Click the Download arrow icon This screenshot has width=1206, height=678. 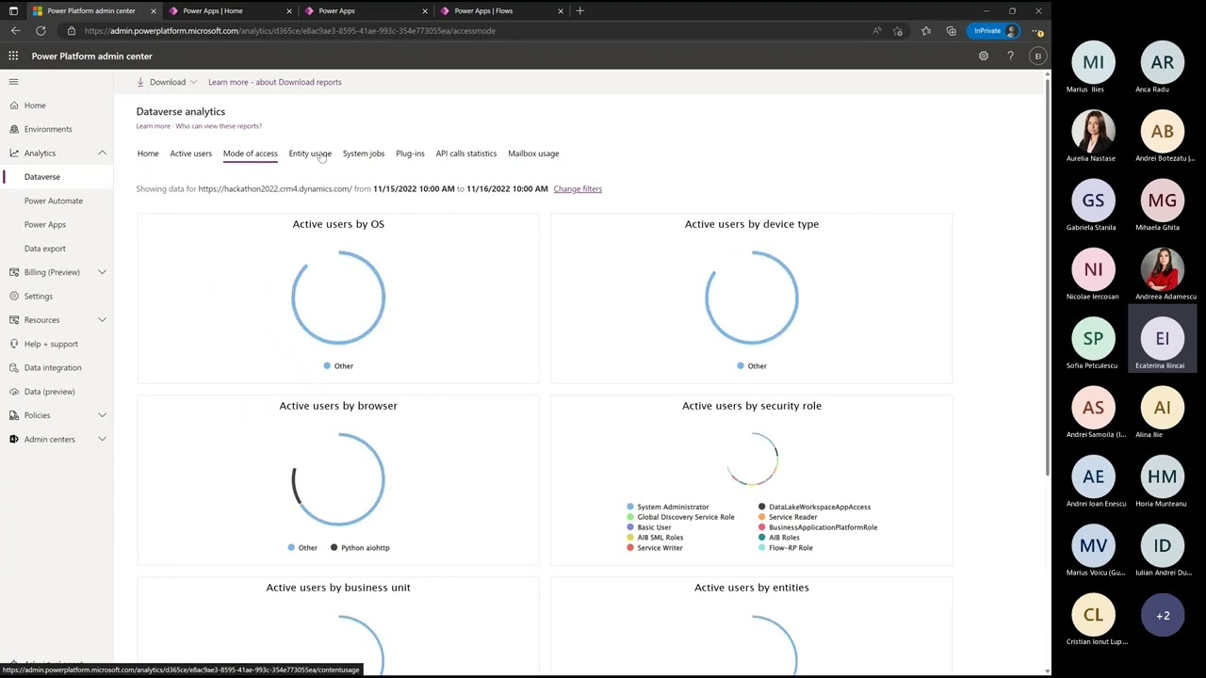coord(140,82)
